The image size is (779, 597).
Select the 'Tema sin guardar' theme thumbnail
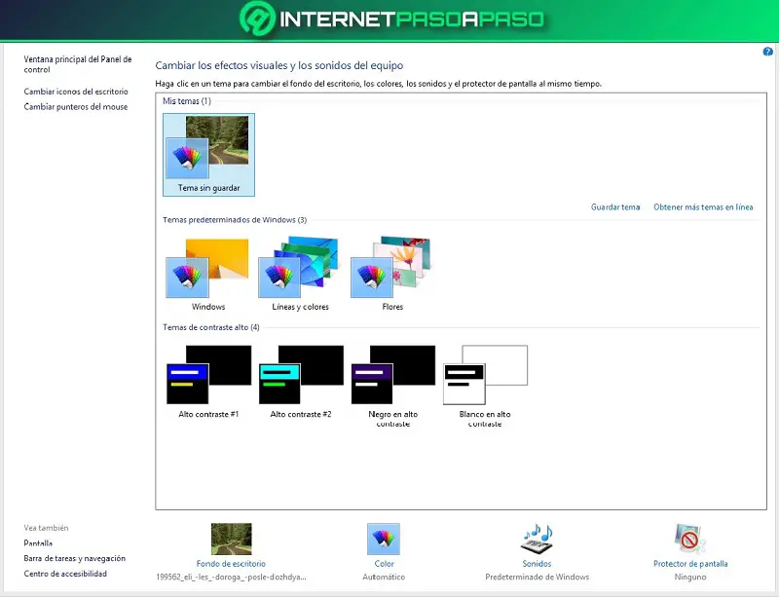coord(208,155)
